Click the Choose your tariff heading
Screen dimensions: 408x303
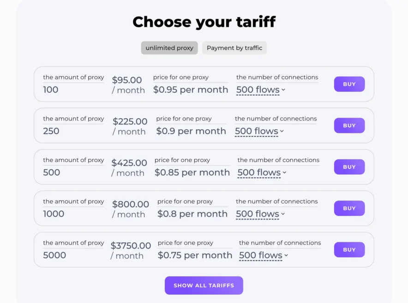[x=204, y=22]
